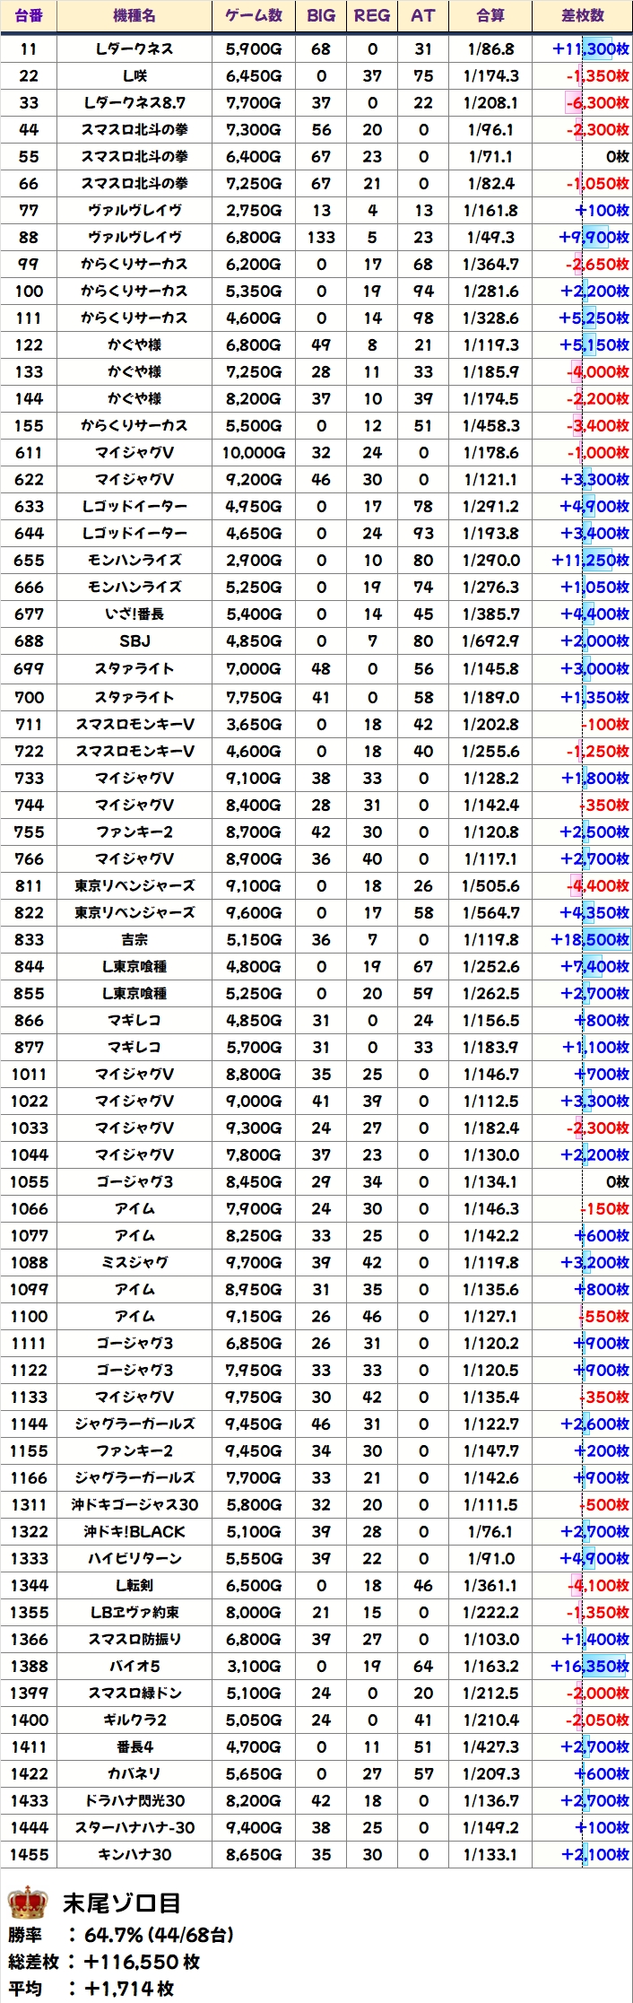Click the 差枚数 column header

(583, 15)
